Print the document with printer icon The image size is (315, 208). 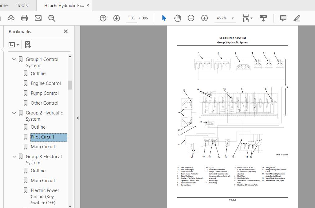point(24,18)
